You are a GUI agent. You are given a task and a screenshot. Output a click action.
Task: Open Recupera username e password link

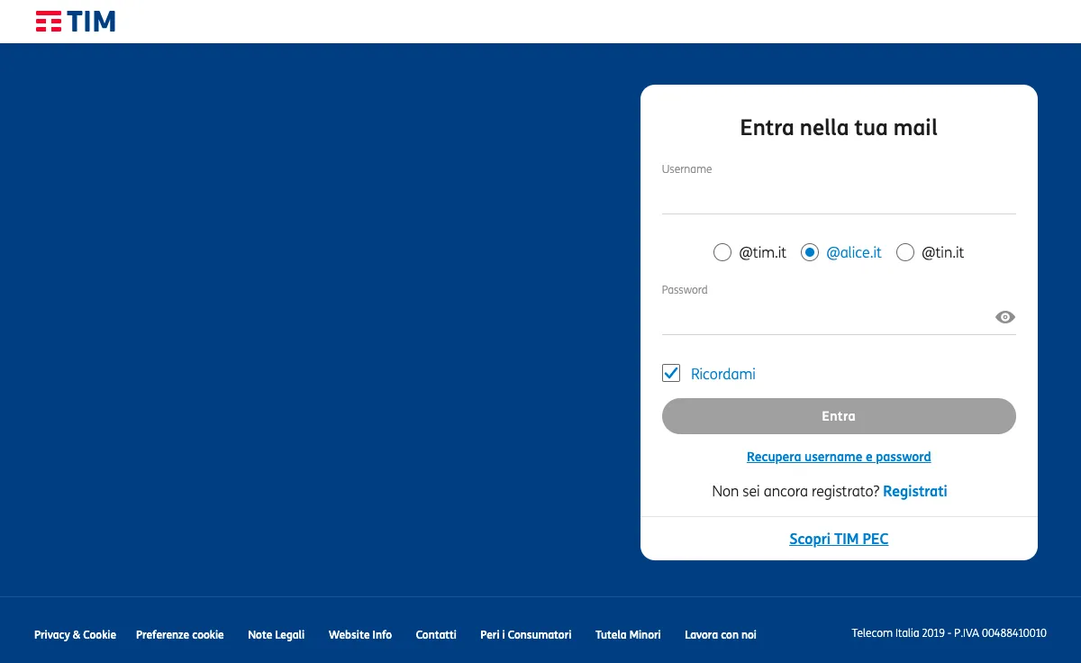tap(839, 457)
